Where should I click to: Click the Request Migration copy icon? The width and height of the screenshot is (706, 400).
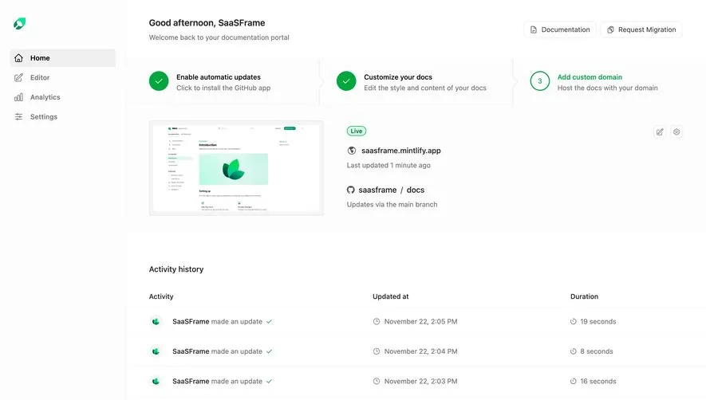click(x=610, y=29)
